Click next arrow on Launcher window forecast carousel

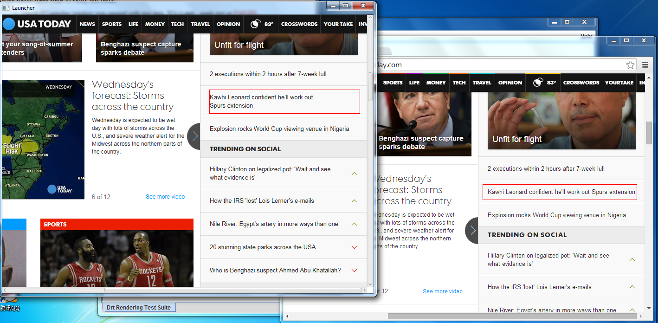click(194, 136)
